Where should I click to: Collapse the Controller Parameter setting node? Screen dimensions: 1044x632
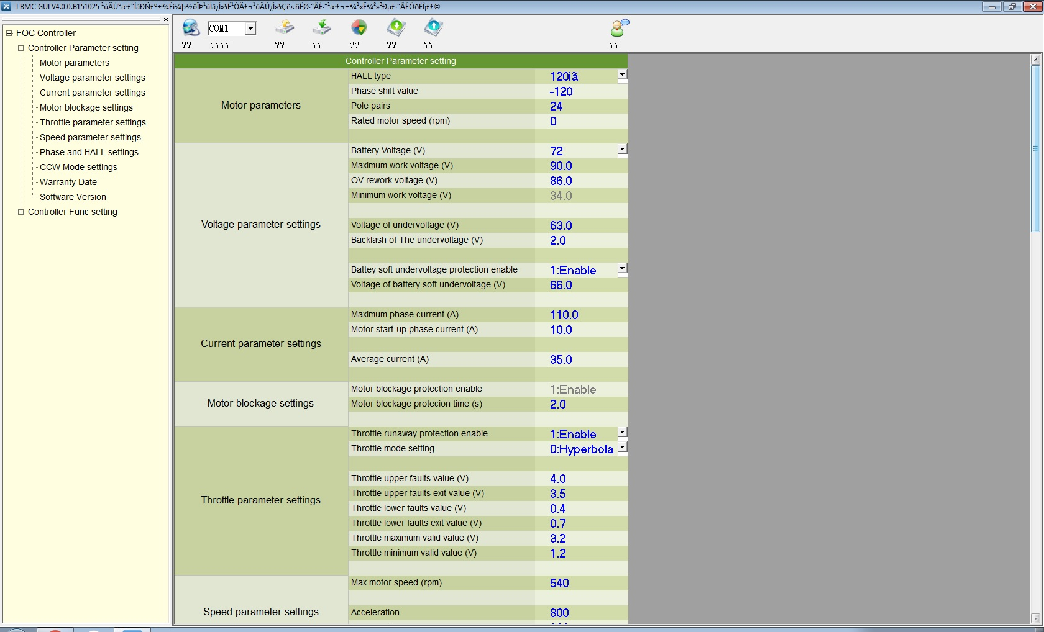[21, 48]
